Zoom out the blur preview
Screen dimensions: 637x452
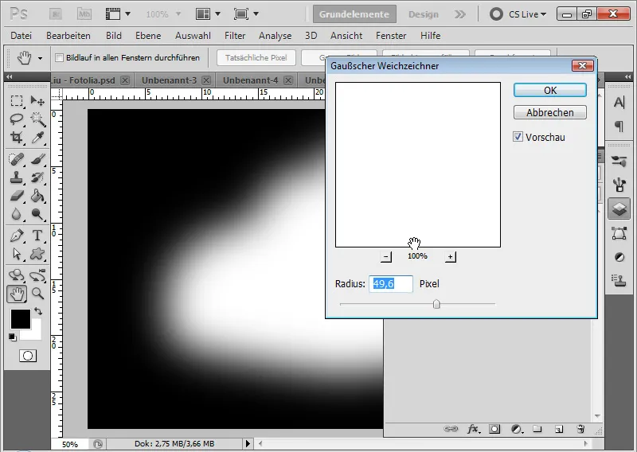click(x=386, y=257)
